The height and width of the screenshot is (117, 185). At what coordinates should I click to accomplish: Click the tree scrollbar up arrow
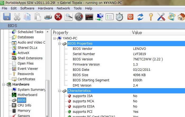48,32
